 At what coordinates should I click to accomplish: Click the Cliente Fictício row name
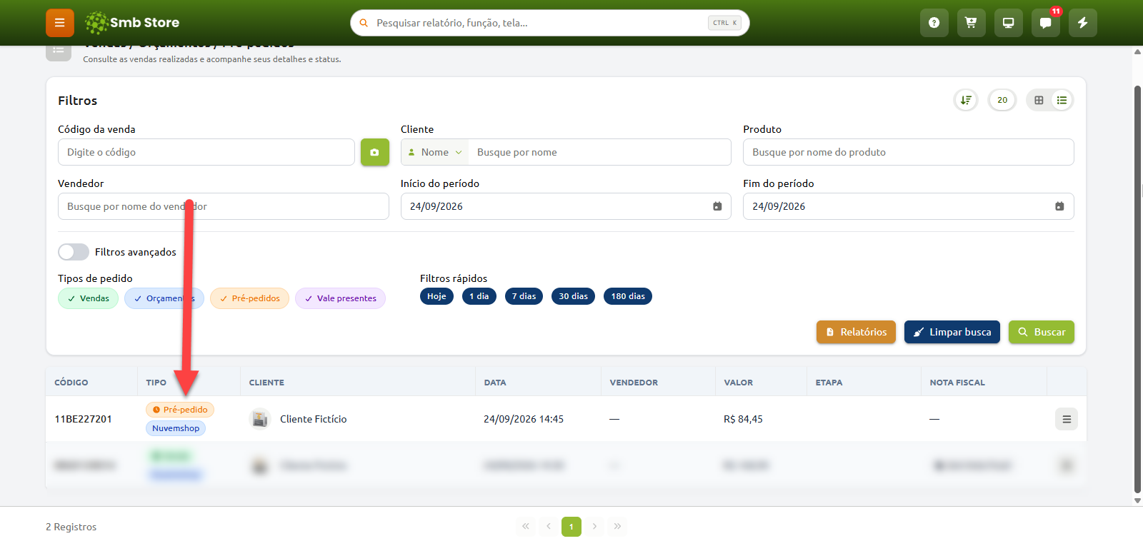pos(314,419)
